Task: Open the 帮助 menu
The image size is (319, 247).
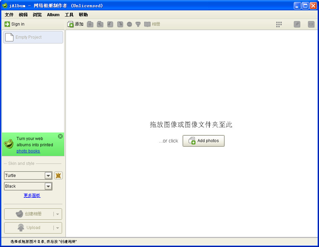Action: click(x=83, y=14)
